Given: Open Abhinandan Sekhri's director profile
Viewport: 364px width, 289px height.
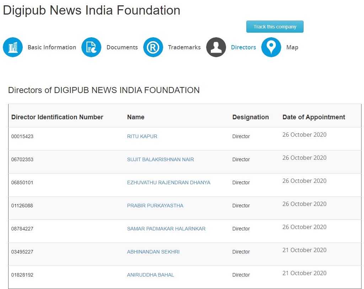Looking at the screenshot, I should 153,252.
